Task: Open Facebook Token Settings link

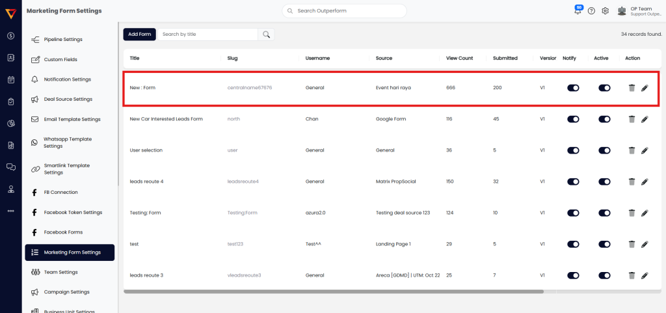Action: pos(73,212)
